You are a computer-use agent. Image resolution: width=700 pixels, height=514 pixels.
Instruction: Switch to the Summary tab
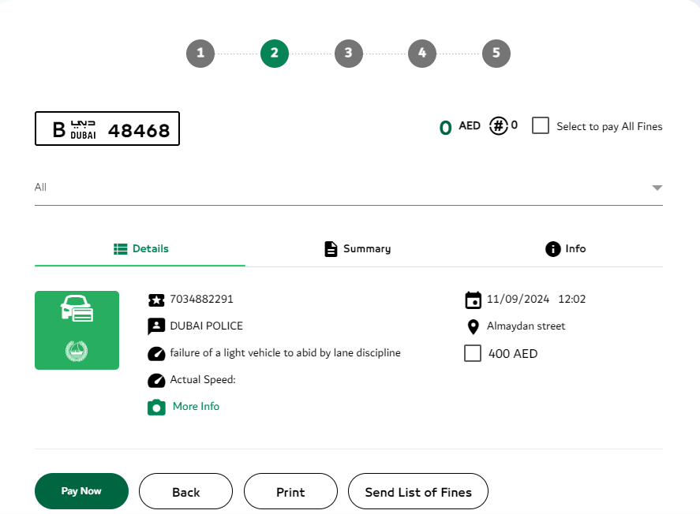(357, 249)
